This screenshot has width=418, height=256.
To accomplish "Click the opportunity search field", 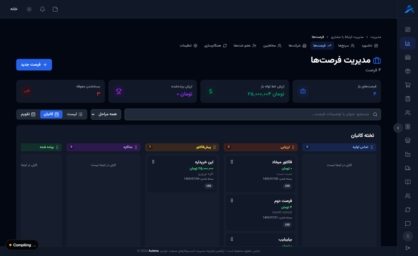I will point(253,114).
